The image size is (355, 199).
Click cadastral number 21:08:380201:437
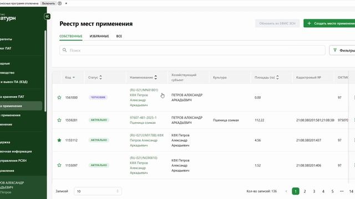point(308,140)
